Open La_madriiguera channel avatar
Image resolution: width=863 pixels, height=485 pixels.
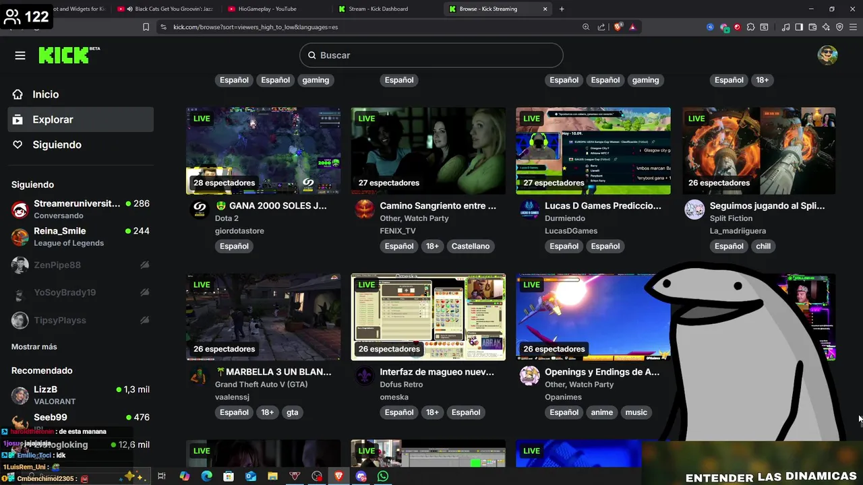point(694,209)
